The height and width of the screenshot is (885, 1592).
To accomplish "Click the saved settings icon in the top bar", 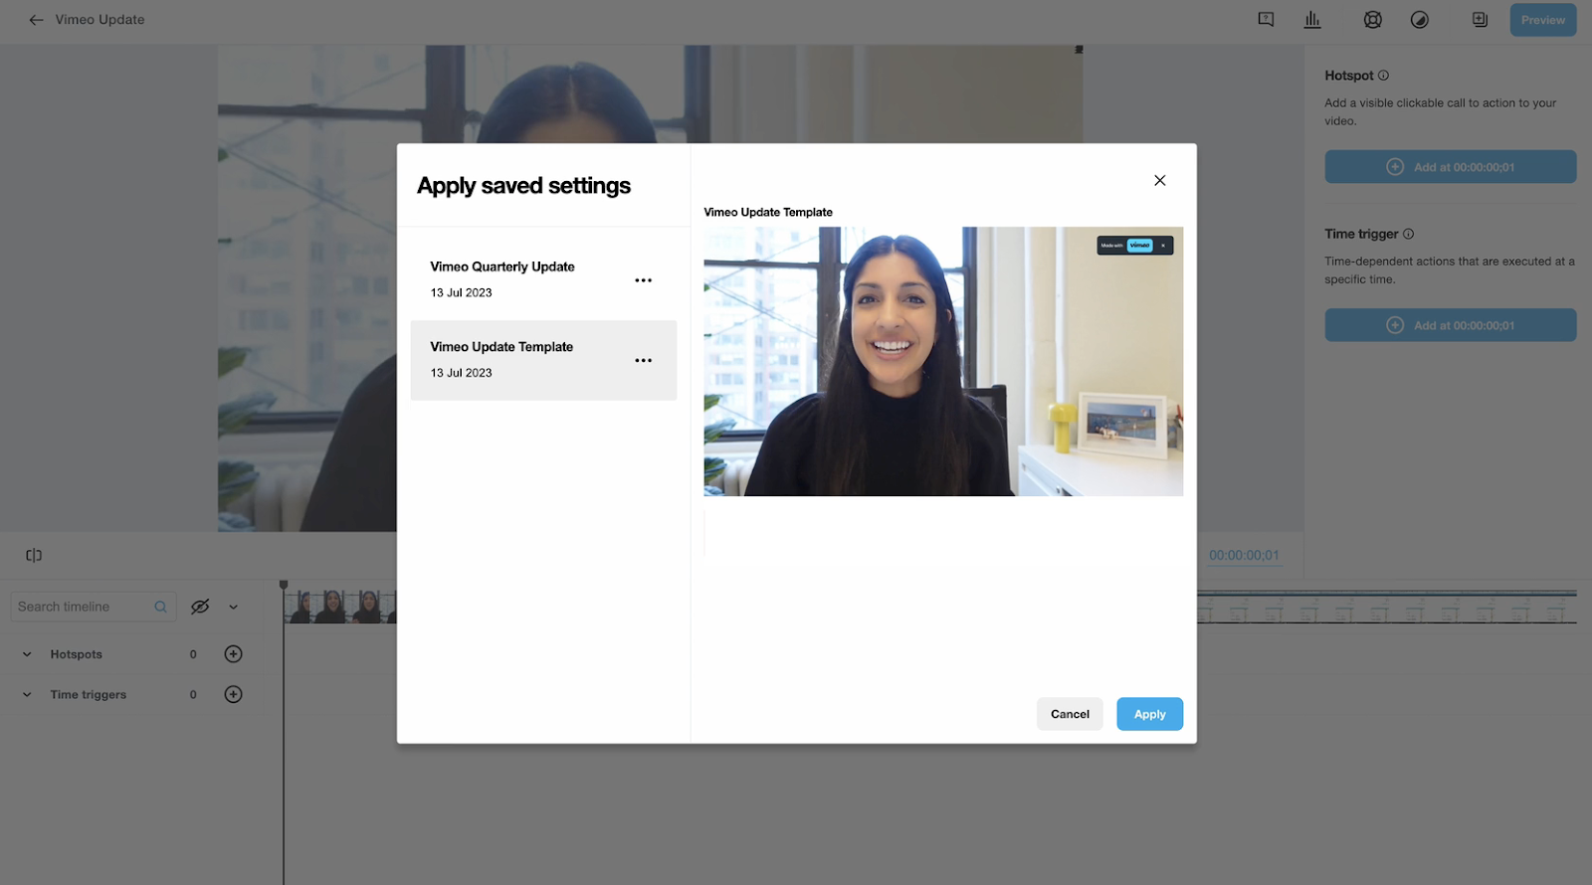I will 1480,20.
